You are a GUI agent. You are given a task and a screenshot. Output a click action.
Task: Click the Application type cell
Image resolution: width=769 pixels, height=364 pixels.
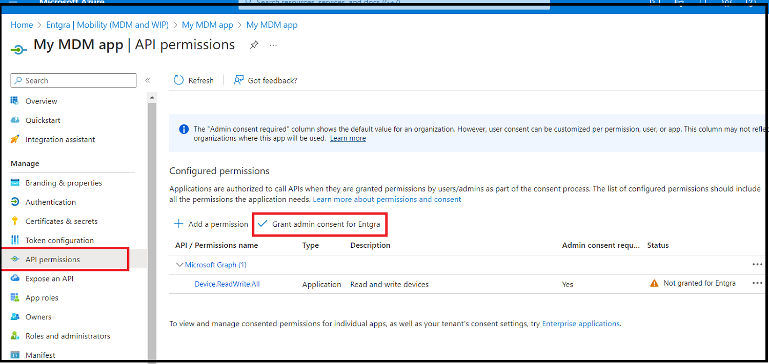click(321, 284)
